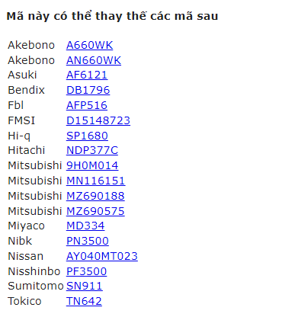This screenshot has width=282, height=317.
Task: Open Mitsubishi code 9H0M014
Action: coord(92,165)
